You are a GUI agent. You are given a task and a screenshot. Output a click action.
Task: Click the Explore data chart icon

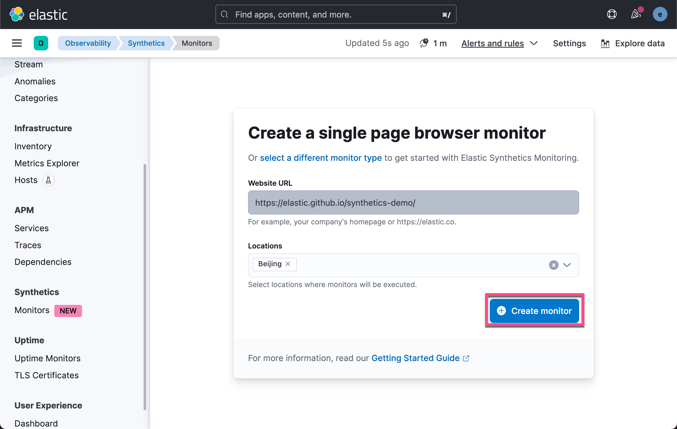605,43
